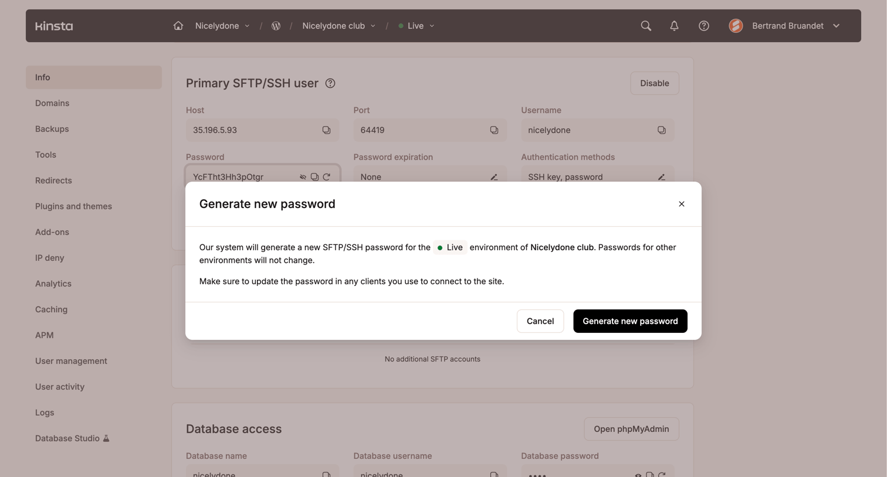The width and height of the screenshot is (887, 477).
Task: Click the Port field value 64419
Action: pyautogui.click(x=430, y=130)
